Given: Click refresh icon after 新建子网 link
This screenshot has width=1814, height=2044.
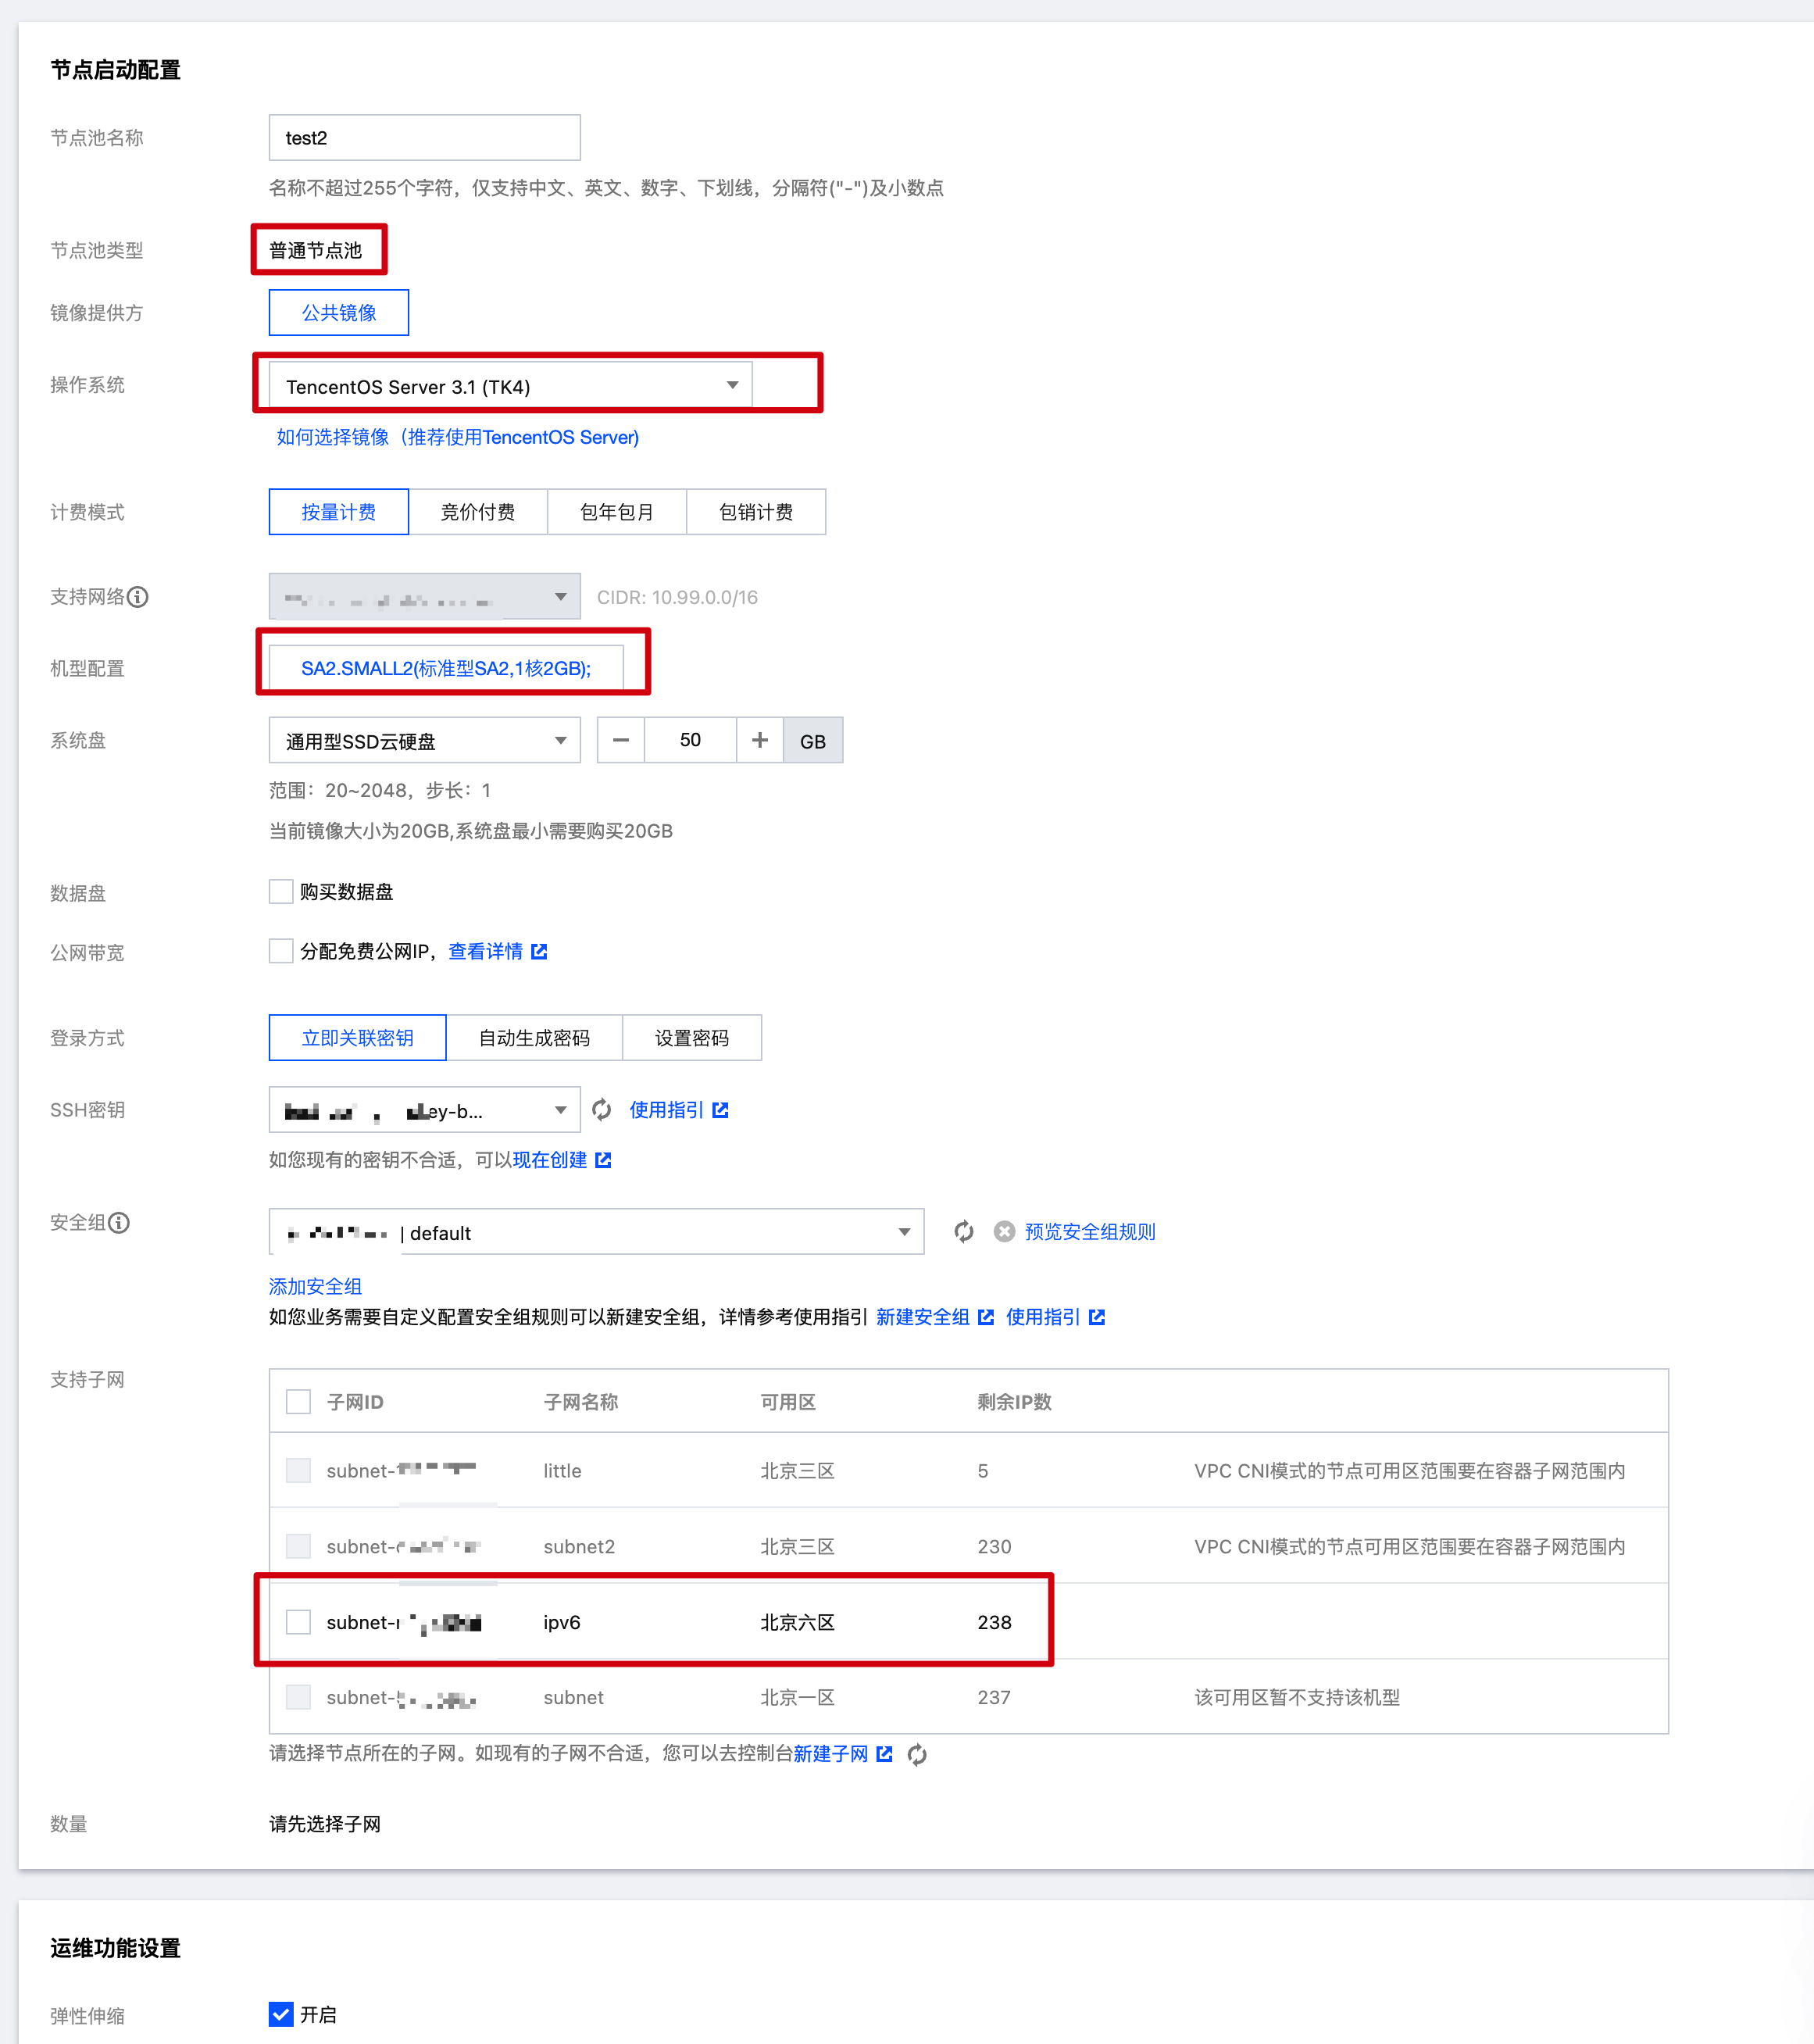Looking at the screenshot, I should (917, 1755).
